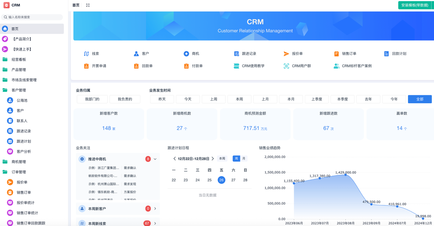This screenshot has width=434, height=226.
Task: Click the search name input field
Action: [32, 17]
